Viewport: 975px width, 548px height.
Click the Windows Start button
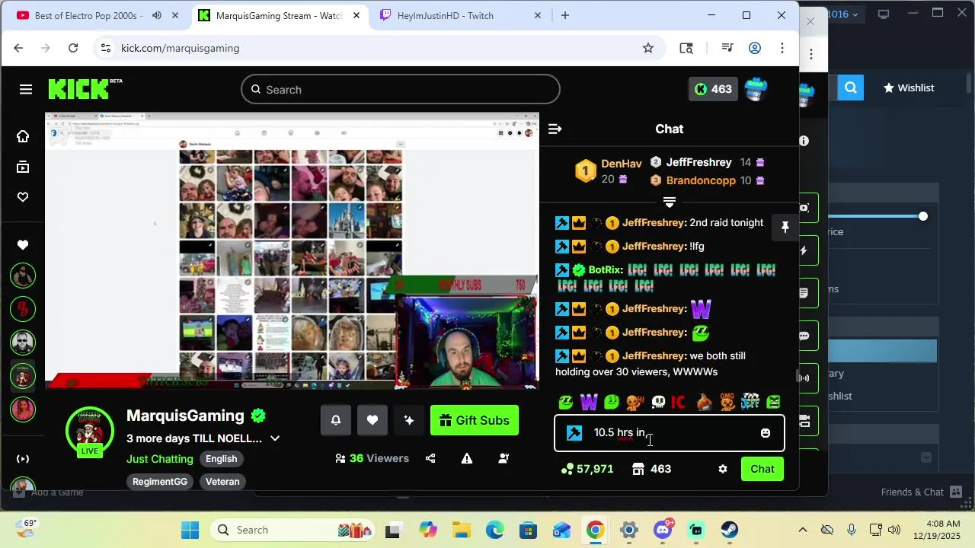coord(190,530)
